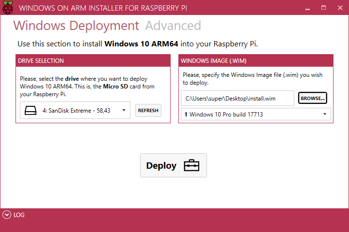This screenshot has width=349, height=232.
Task: Start installation with the Deploy button
Action: point(173,166)
